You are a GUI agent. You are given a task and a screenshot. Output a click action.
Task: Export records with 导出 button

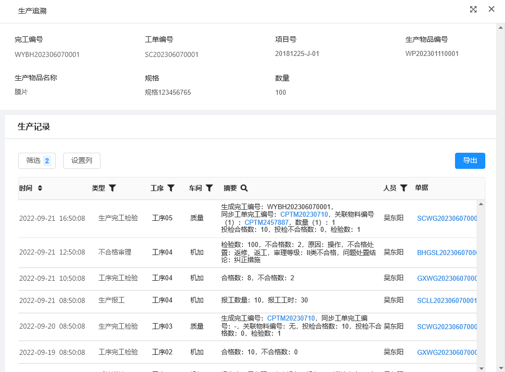[470, 161]
